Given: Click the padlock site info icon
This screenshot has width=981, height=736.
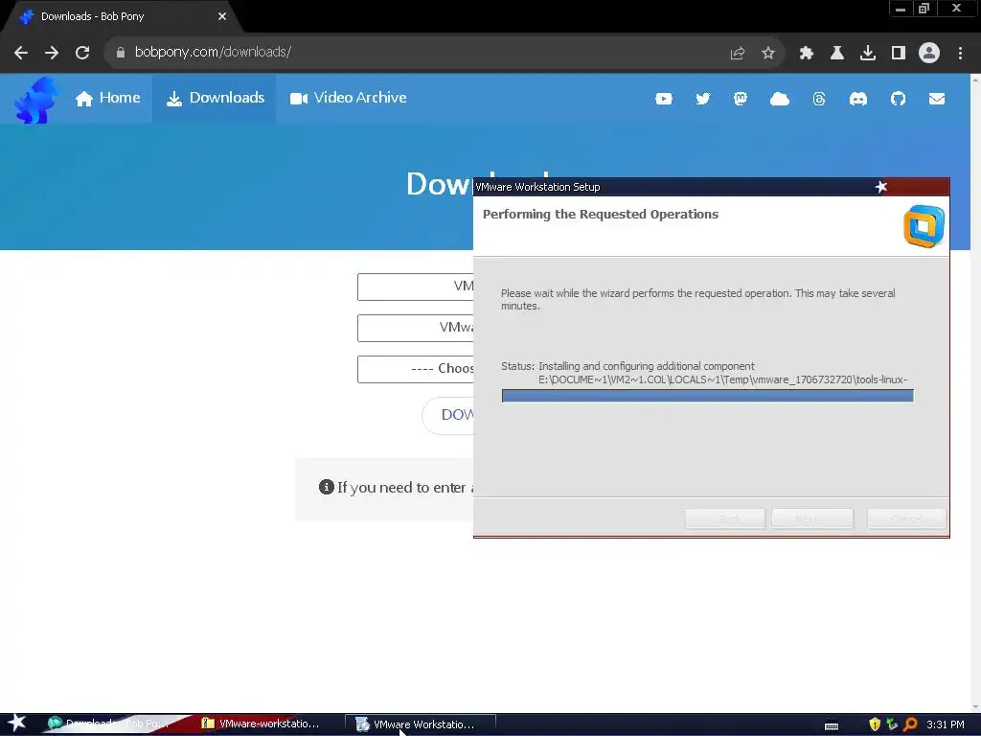Looking at the screenshot, I should 121,53.
